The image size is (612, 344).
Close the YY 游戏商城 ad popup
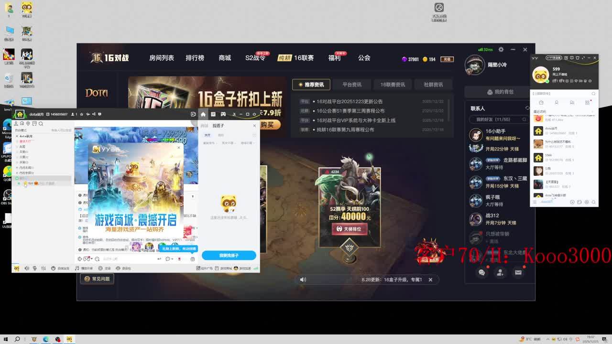pyautogui.click(x=179, y=148)
